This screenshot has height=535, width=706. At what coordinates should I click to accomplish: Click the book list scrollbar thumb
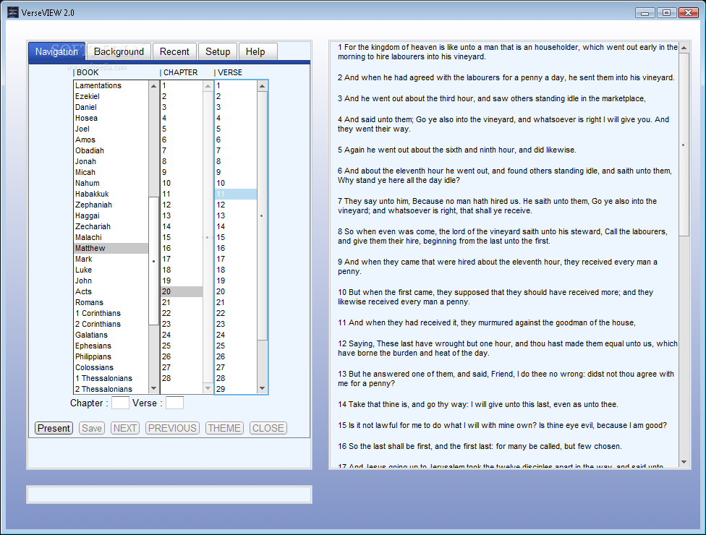pyautogui.click(x=153, y=261)
